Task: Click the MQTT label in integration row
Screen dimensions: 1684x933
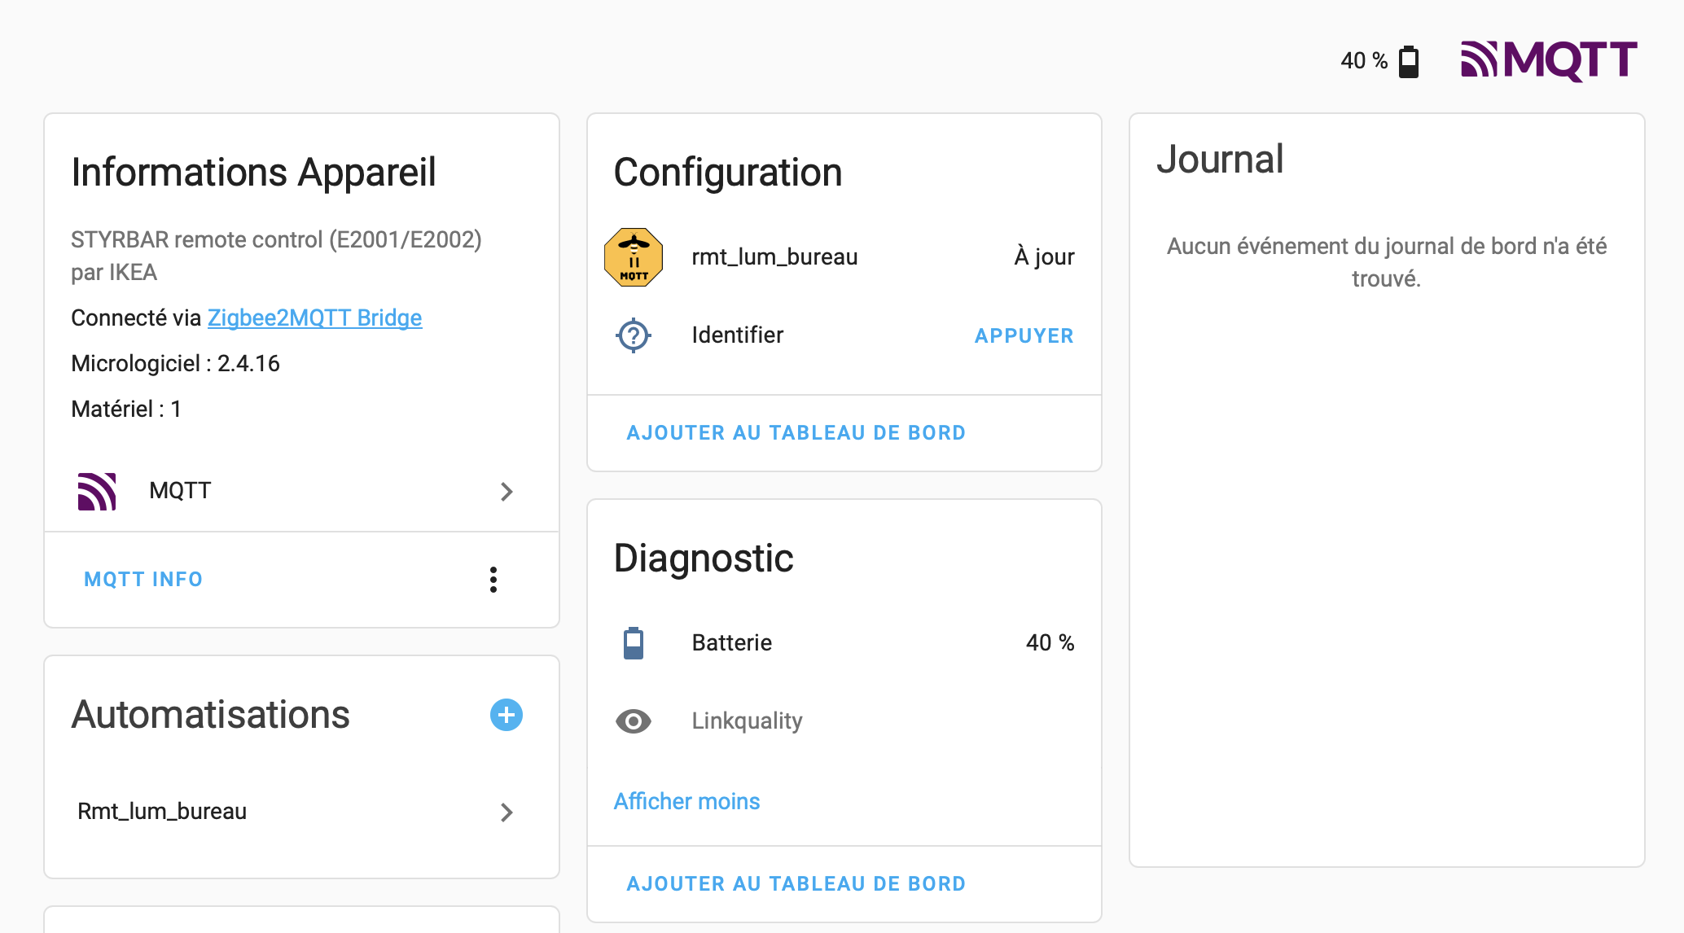Action: [x=180, y=491]
